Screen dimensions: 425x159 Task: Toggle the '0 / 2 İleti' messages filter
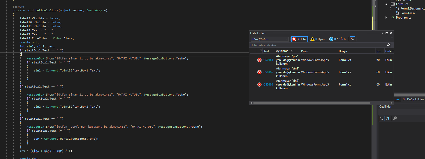[x=337, y=39]
